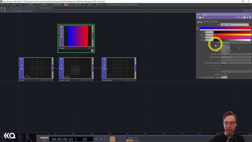The height and width of the screenshot is (142, 252).
Task: Click the round icon at parameter header end
Action: (x=250, y=17)
